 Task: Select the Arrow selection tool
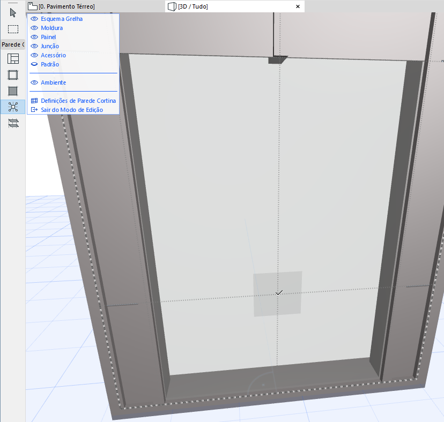(13, 12)
